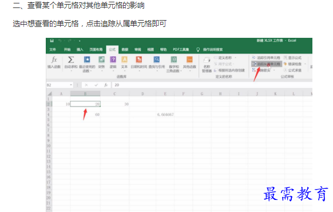Switch to the 开始 ribbon tab
This screenshot has width=333, height=212.
pyautogui.click(x=67, y=49)
